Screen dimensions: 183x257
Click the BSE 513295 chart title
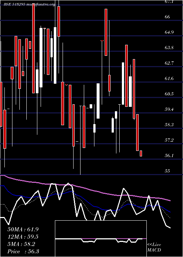point(29,4)
